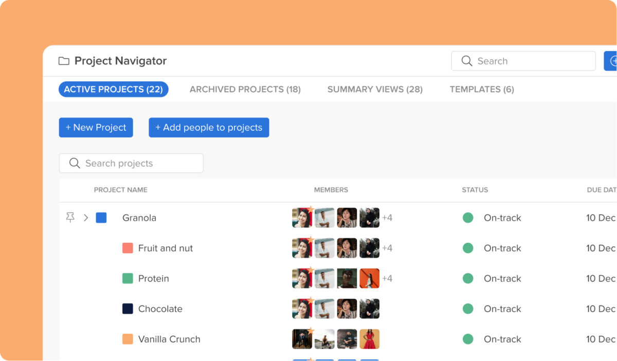
Task: Click into the Search projects input field
Action: (139, 163)
